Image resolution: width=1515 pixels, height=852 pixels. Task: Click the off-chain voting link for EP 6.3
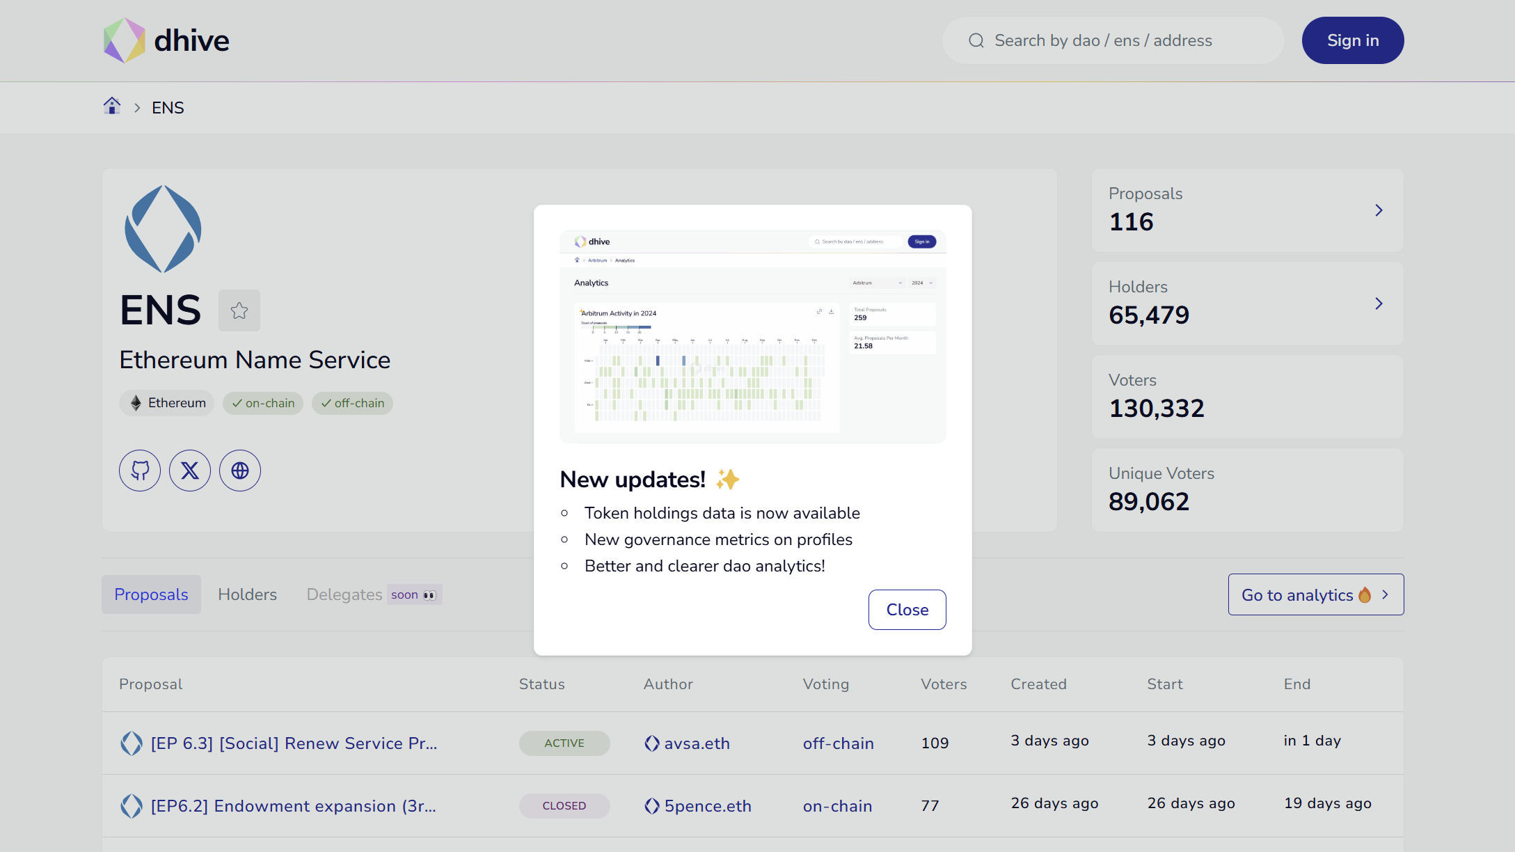[x=839, y=743]
